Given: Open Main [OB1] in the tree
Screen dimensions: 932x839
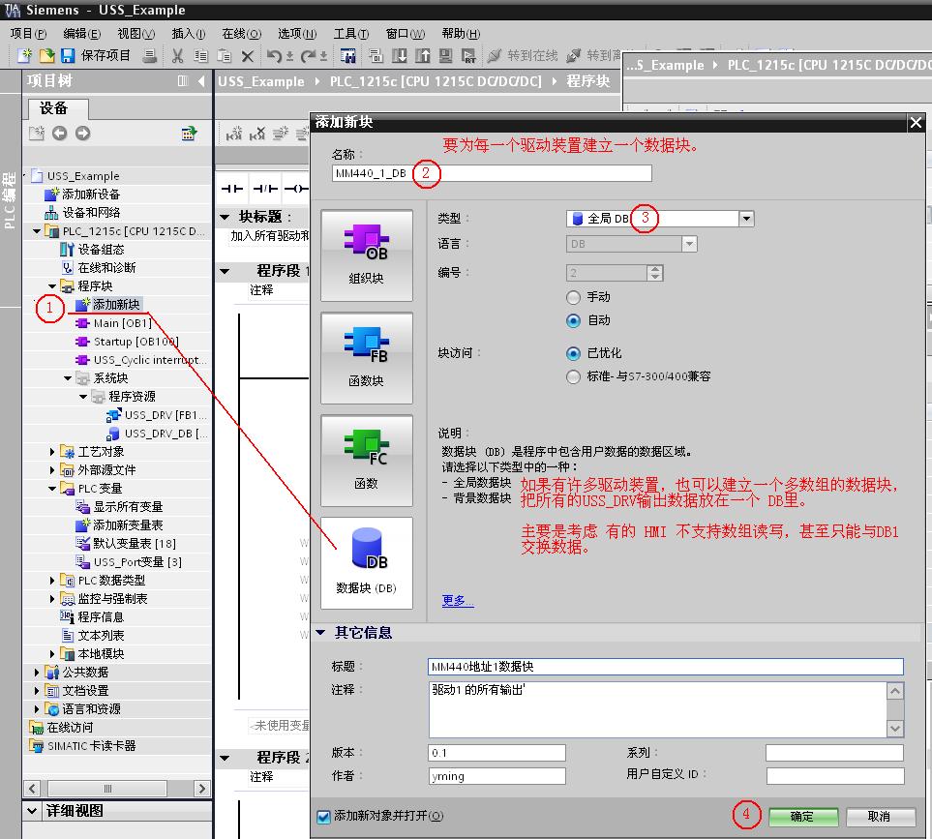Looking at the screenshot, I should (x=114, y=323).
